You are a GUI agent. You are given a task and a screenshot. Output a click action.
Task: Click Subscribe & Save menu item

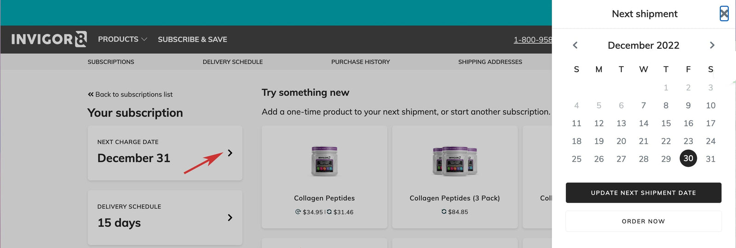[192, 39]
